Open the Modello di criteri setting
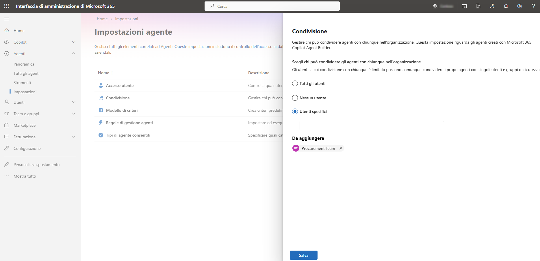Screen dimensions: 540x261 122,110
